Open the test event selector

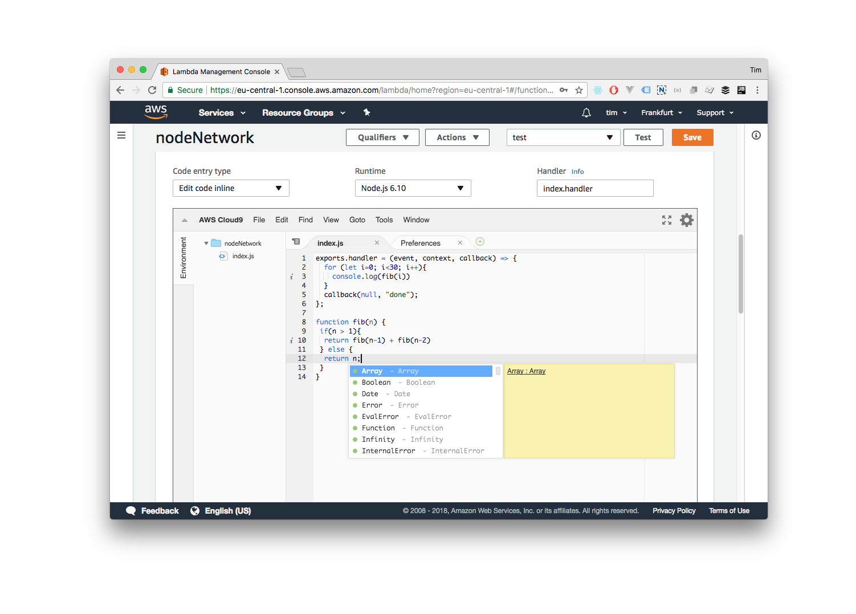coord(563,137)
